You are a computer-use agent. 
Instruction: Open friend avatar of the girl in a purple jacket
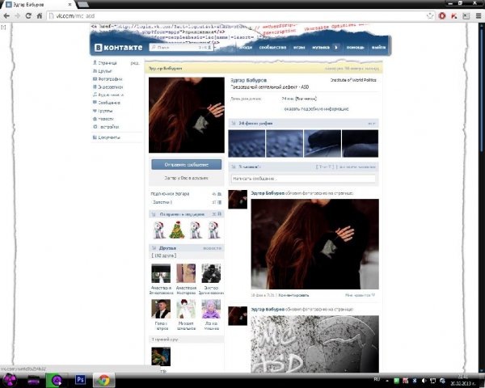[x=211, y=309]
